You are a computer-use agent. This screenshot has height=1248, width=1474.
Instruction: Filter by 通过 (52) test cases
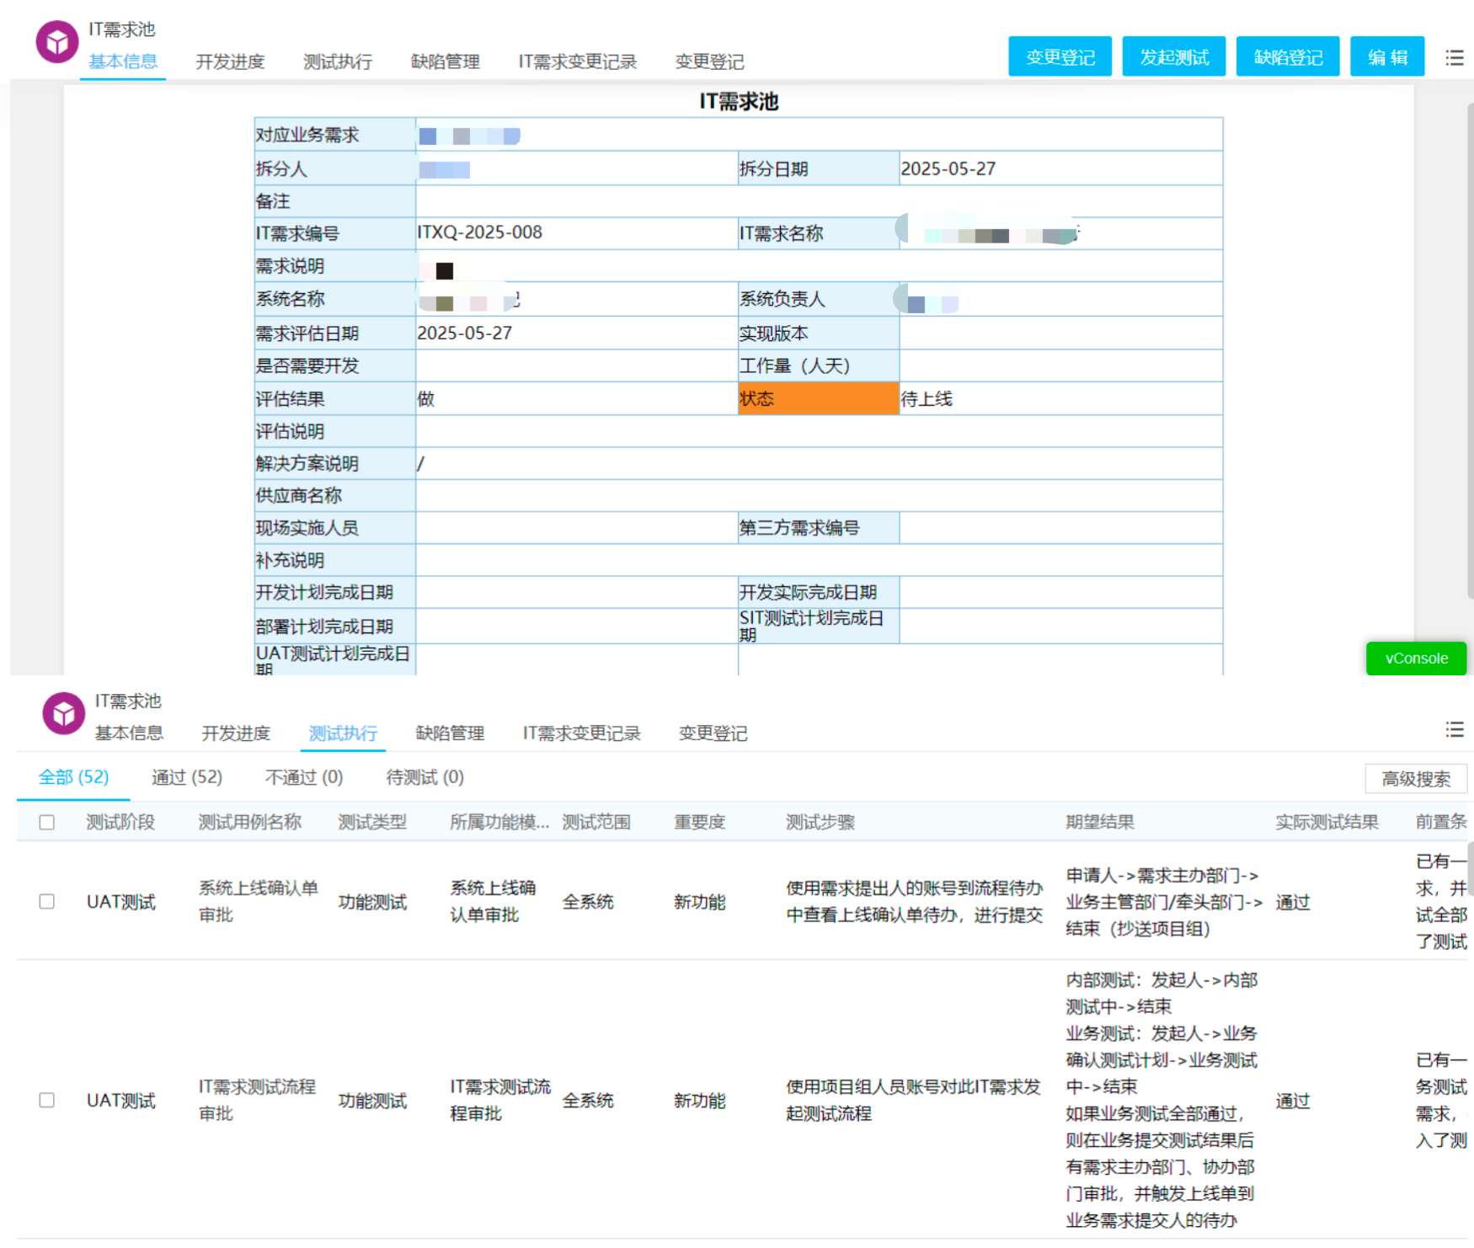[x=187, y=777]
